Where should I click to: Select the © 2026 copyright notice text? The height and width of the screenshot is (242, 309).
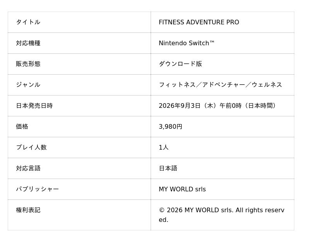click(221, 215)
